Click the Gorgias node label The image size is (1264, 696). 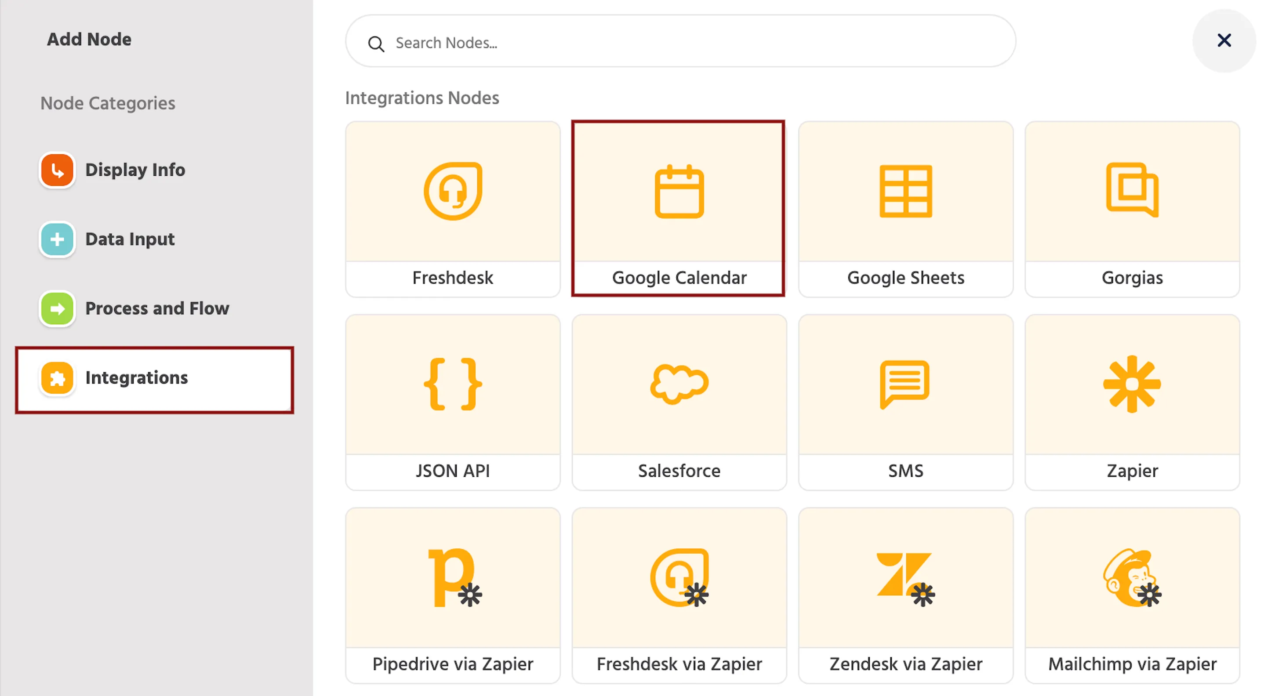click(x=1132, y=278)
